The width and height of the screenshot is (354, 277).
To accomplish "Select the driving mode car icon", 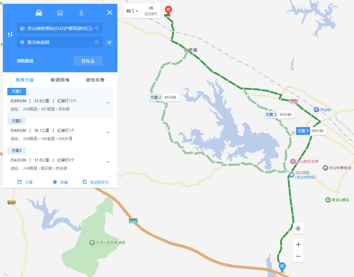I will (x=39, y=13).
